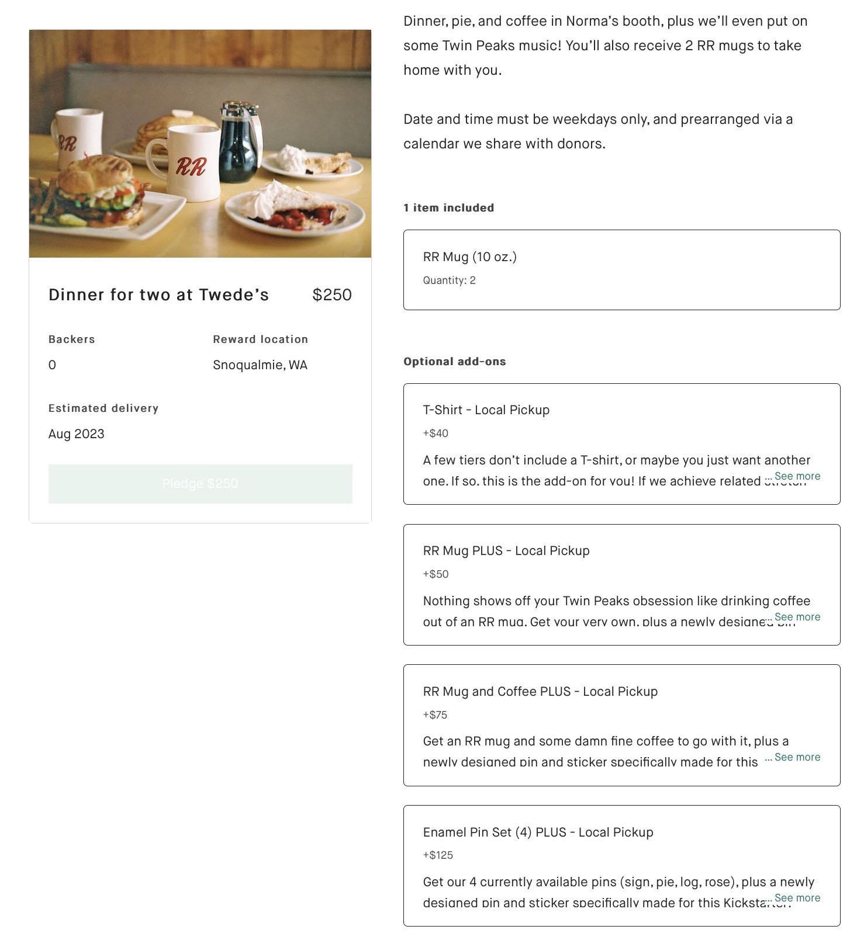Click the 1 item included heading
This screenshot has width=857, height=947.
(448, 208)
